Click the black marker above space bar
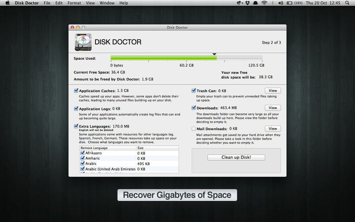This screenshot has width=355, height=222. (214, 54)
